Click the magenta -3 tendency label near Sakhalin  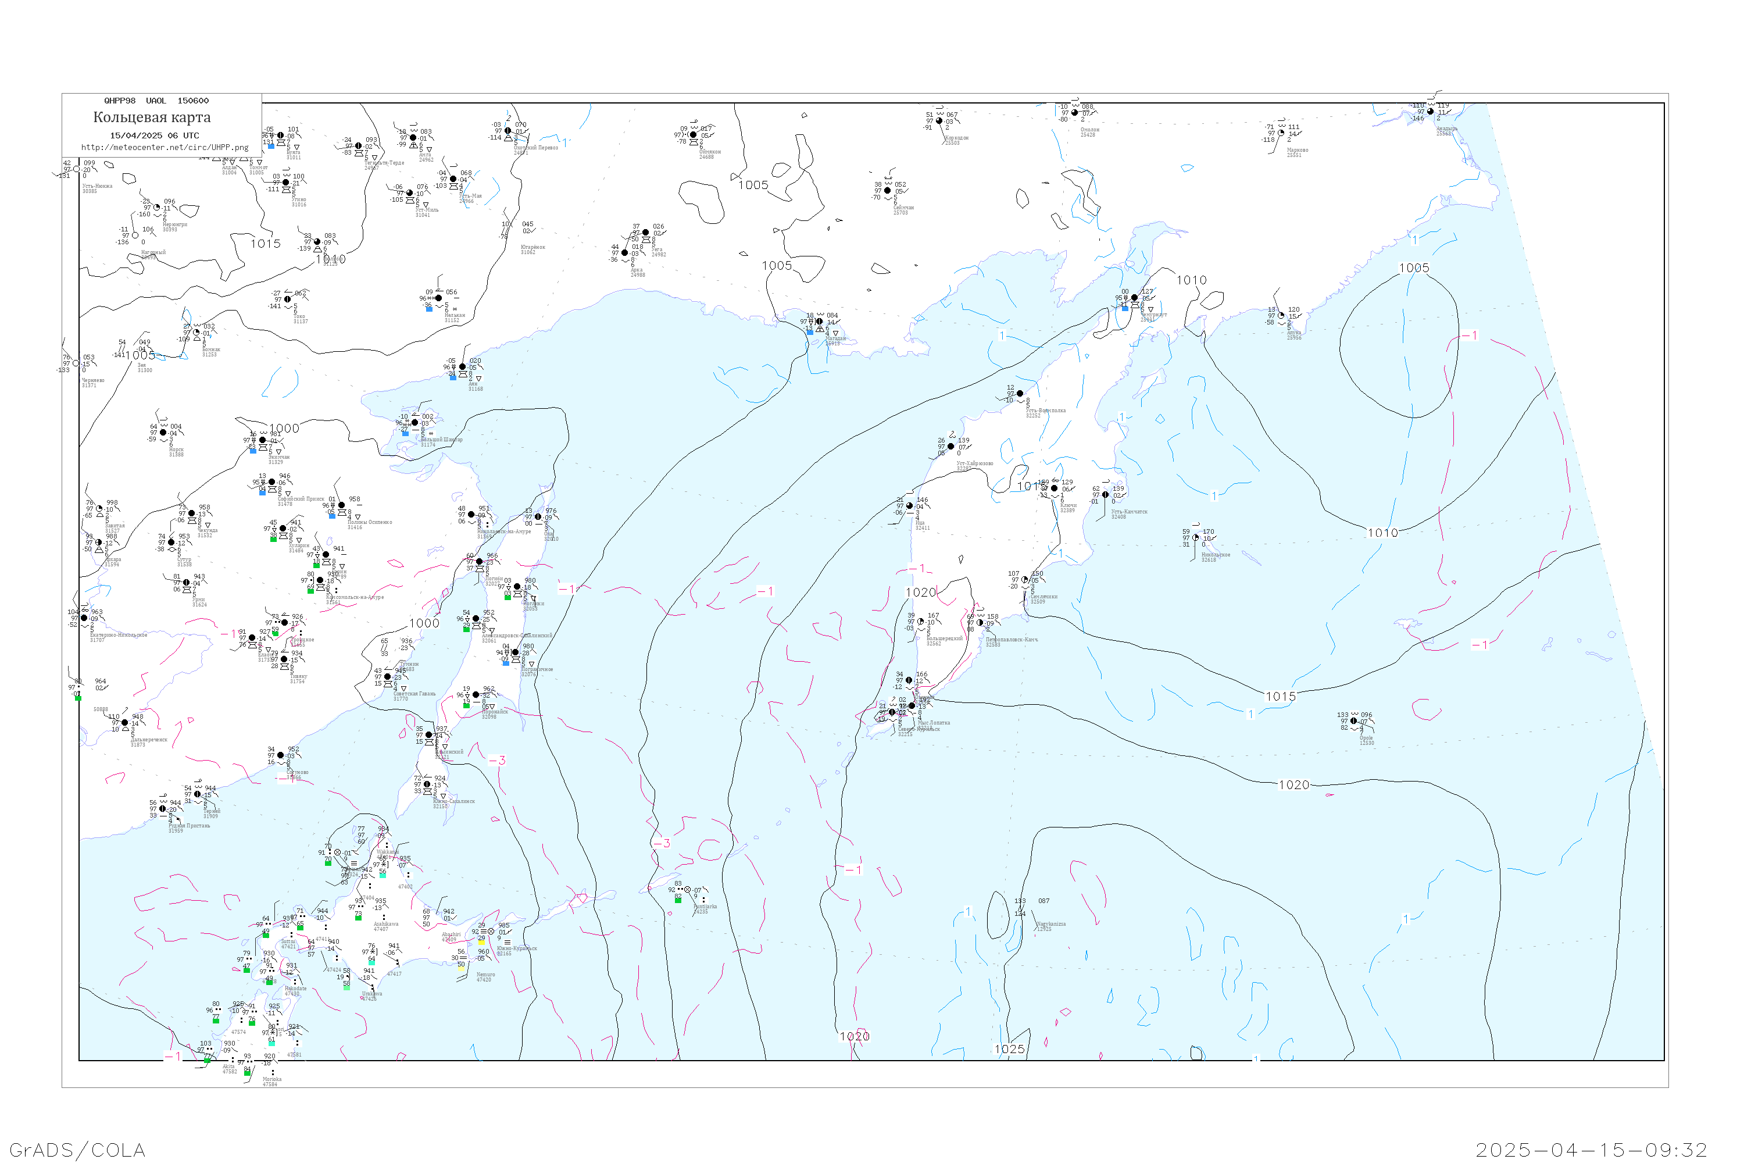point(498,760)
